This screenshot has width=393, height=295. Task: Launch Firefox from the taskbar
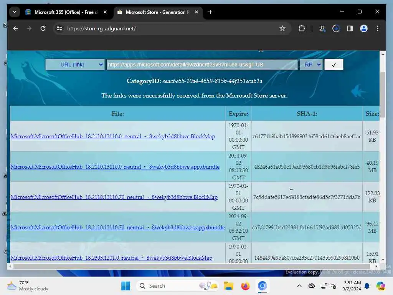[245, 286]
